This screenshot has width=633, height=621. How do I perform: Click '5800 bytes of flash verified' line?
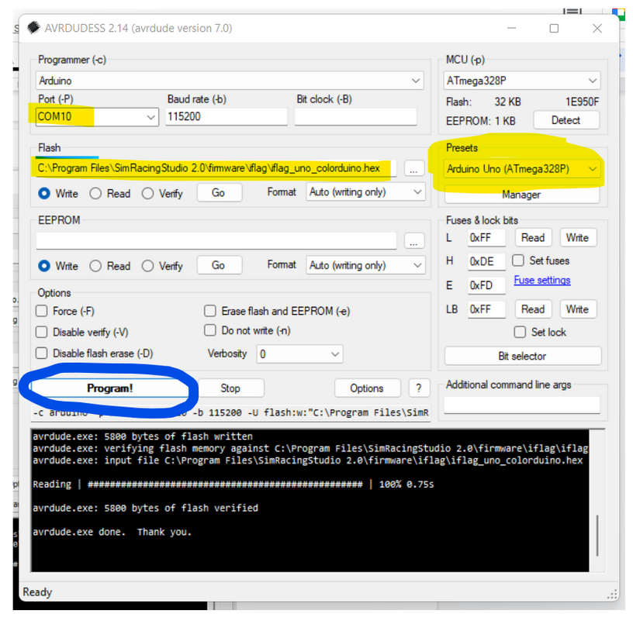tap(181, 508)
